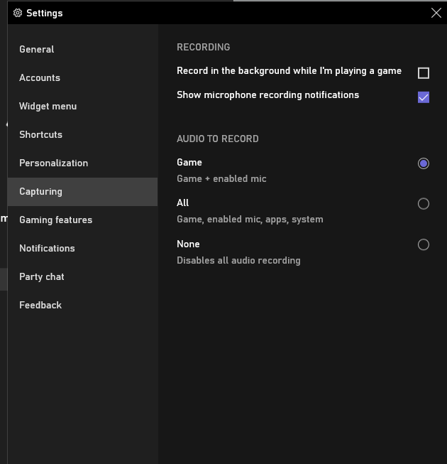Click the AUDIO TO RECORD heading

[218, 139]
